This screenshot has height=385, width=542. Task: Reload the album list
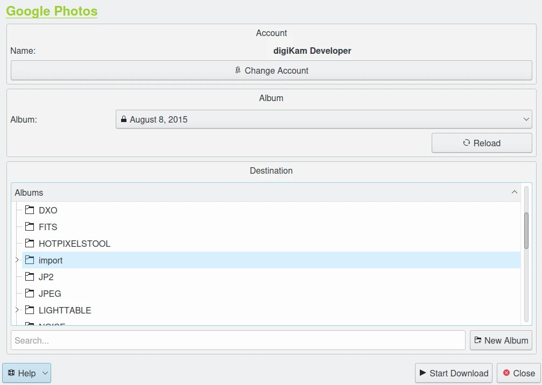click(482, 143)
